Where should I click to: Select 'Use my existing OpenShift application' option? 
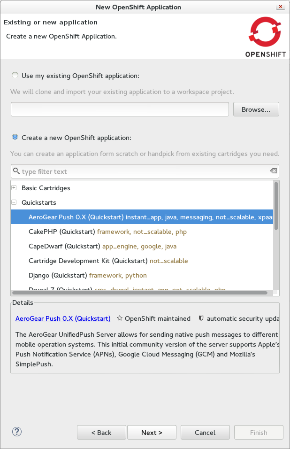pos(15,75)
